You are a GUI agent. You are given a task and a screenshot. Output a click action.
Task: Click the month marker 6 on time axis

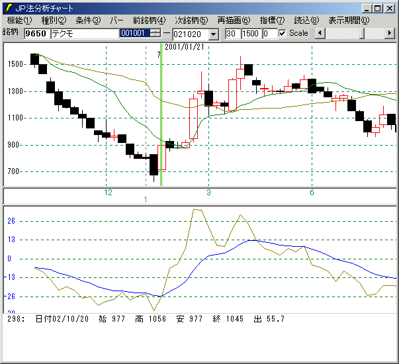click(312, 193)
